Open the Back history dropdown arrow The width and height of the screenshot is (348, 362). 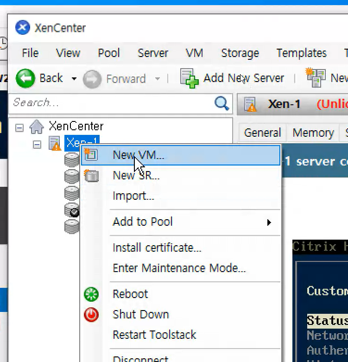74,79
